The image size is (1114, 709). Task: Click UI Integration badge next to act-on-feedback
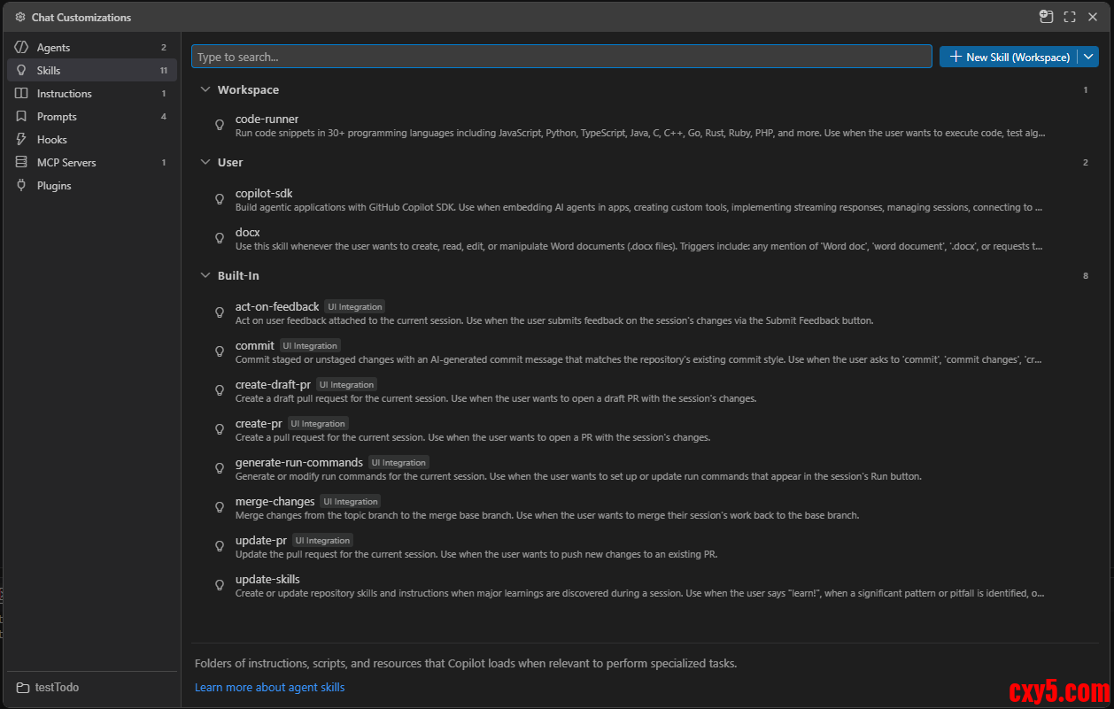click(355, 307)
